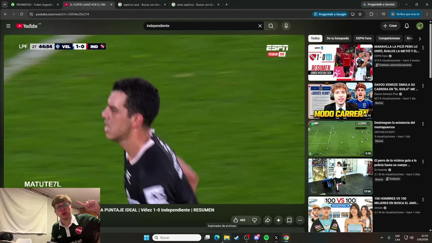
Task: Go to the YouTube home logo
Action: click(x=27, y=26)
